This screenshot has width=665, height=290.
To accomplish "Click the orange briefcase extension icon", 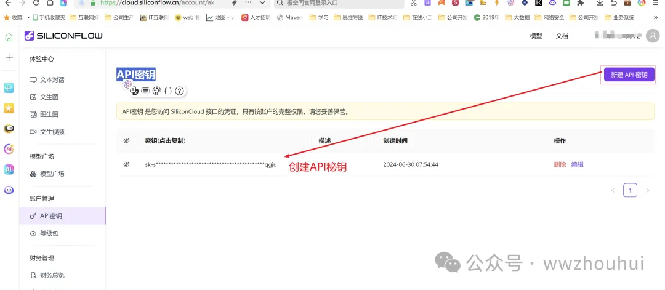I will 627,3.
